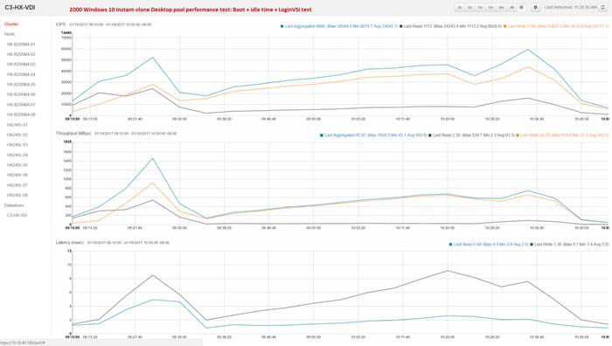Image resolution: width=612 pixels, height=346 pixels.
Task: Select host HX240c-01
Action: click(x=17, y=125)
